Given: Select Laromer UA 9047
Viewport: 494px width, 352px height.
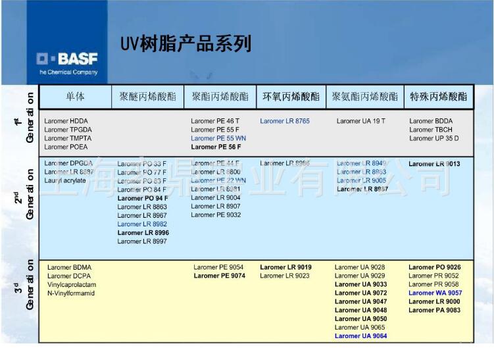Looking at the screenshot, I should click(x=361, y=301).
